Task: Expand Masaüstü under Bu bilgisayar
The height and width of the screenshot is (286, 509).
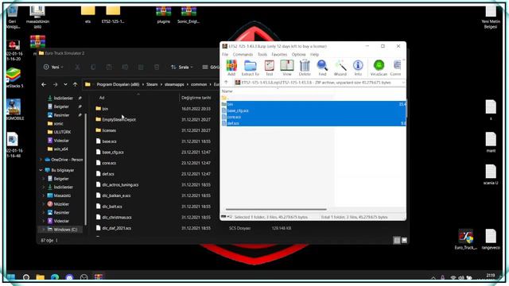Action: (x=44, y=195)
